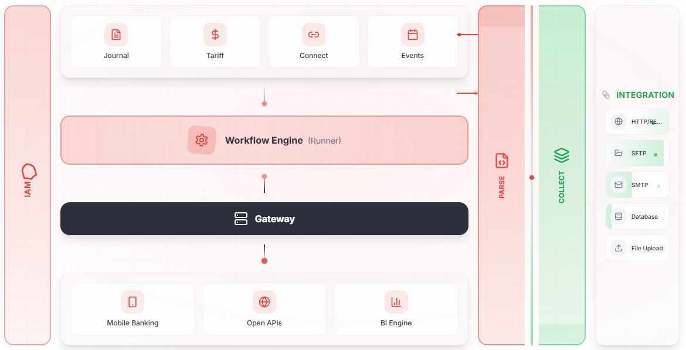The image size is (686, 350).
Task: Select the IAM panel icon
Action: pyautogui.click(x=29, y=172)
